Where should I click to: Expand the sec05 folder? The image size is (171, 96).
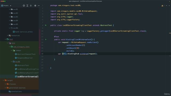[9, 24]
